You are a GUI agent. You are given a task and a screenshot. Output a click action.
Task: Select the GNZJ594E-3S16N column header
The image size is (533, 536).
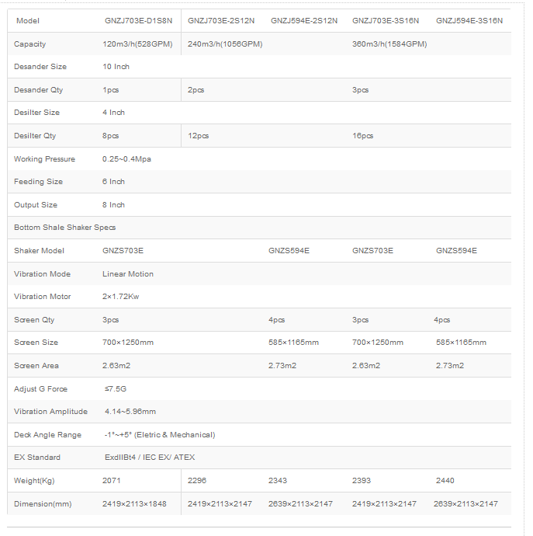tap(469, 21)
